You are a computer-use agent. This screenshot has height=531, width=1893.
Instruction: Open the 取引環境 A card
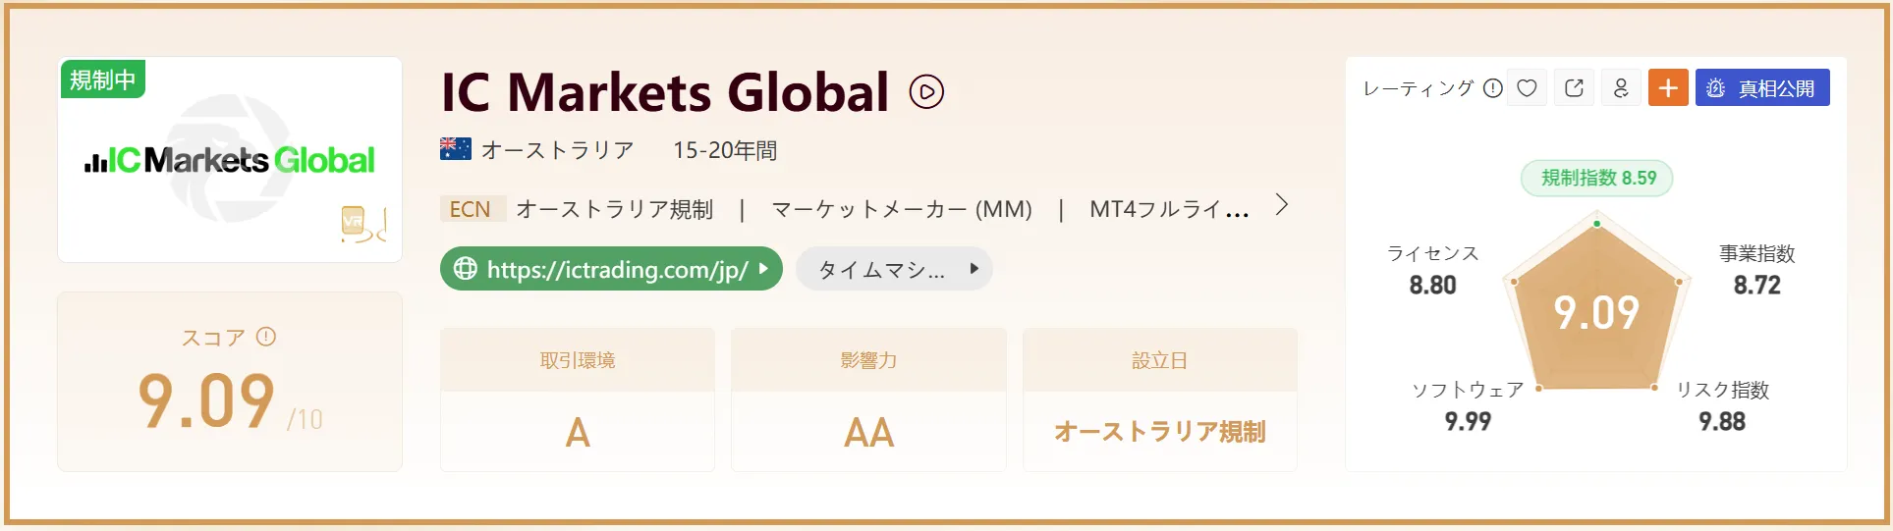tap(578, 399)
